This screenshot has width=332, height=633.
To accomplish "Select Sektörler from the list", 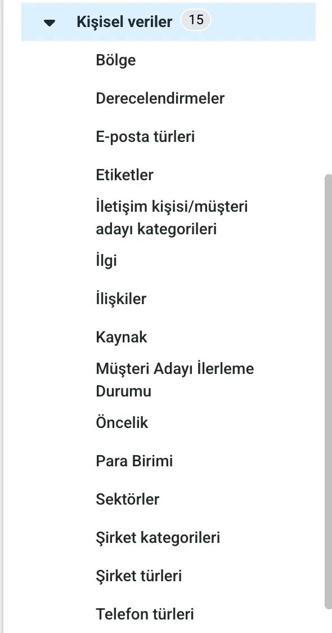I will [128, 500].
